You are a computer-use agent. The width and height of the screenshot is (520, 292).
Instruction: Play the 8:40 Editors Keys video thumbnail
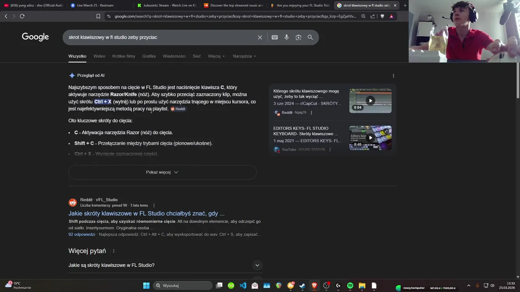click(370, 137)
